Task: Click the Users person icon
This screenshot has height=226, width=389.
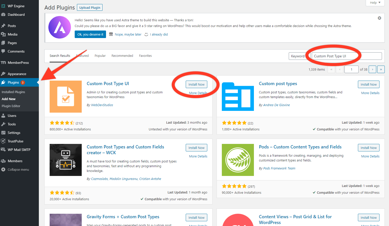Action: [x=3, y=116]
